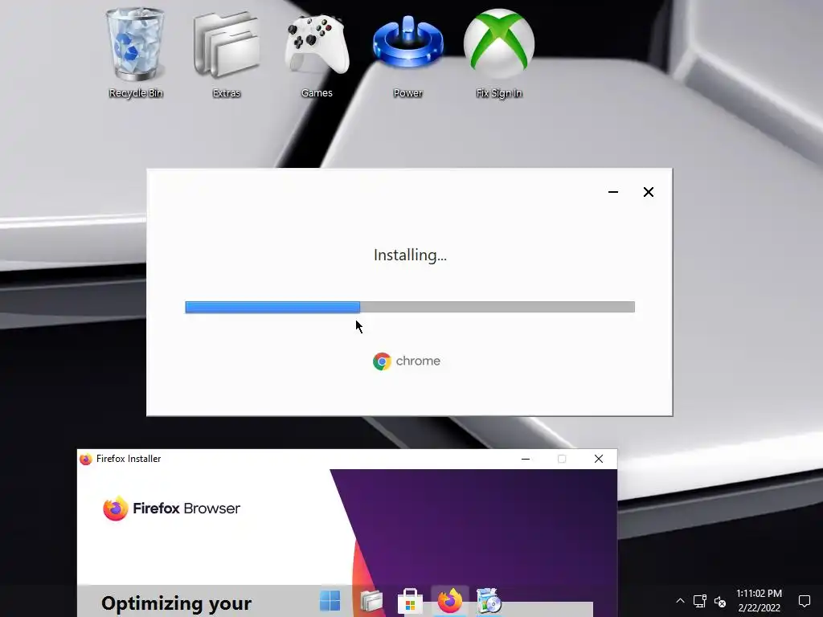Click the "Optimizing your" heading text
This screenshot has width=823, height=617.
click(176, 603)
